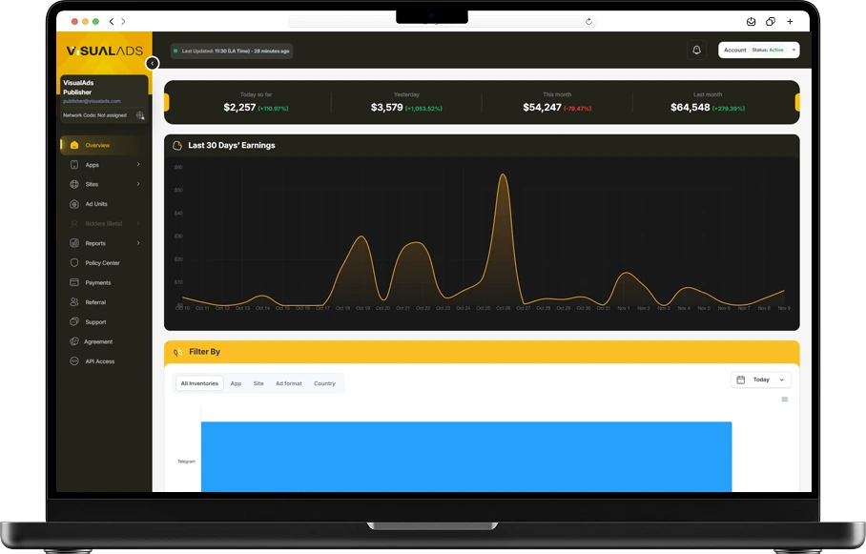866x554 pixels.
Task: Expand the Sites sidebar chevron
Action: [138, 183]
